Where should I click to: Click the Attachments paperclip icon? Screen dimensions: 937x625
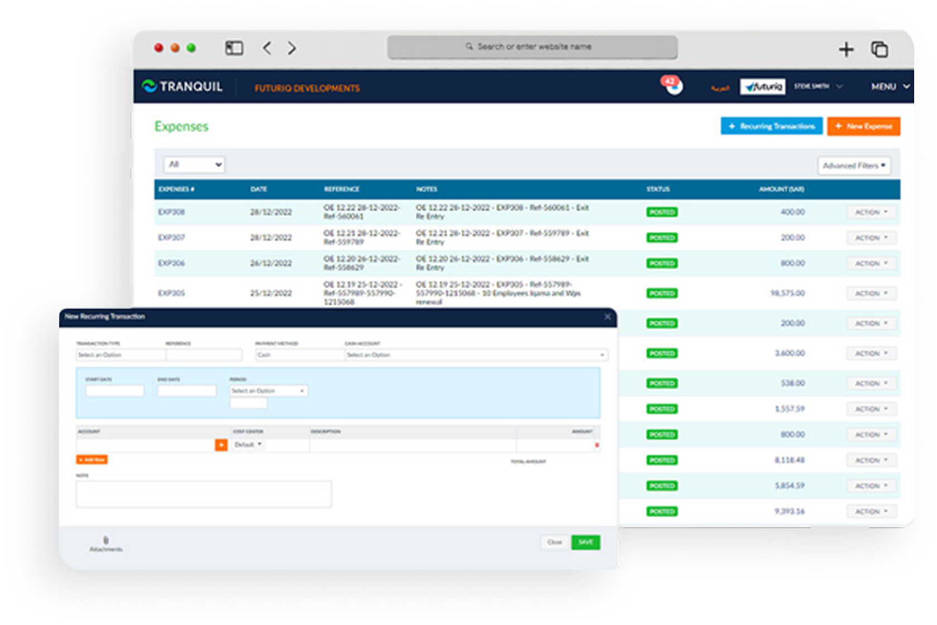(106, 540)
